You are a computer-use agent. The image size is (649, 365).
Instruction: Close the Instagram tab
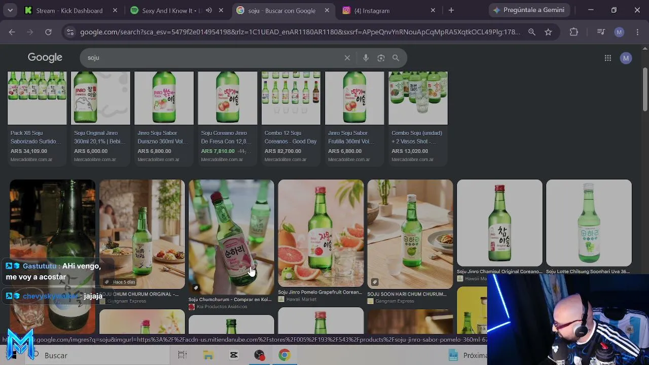[x=433, y=10]
